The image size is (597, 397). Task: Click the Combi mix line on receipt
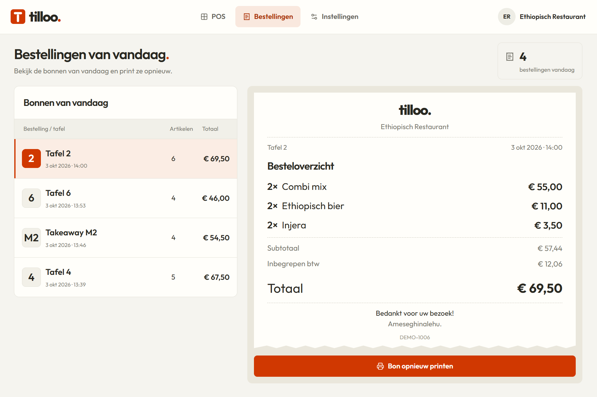tap(415, 187)
